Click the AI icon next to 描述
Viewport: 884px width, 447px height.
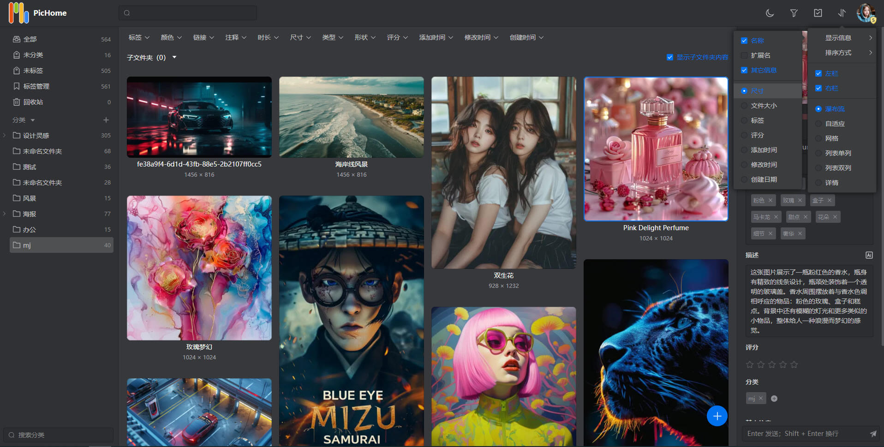(869, 255)
